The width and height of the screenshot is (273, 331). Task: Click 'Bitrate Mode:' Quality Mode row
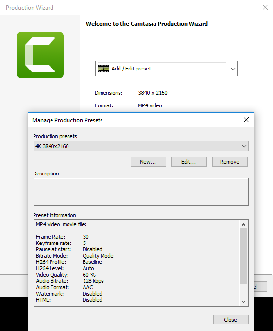[x=75, y=256]
